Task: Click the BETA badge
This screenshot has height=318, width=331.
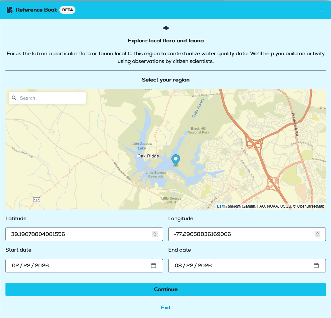Action: [67, 10]
